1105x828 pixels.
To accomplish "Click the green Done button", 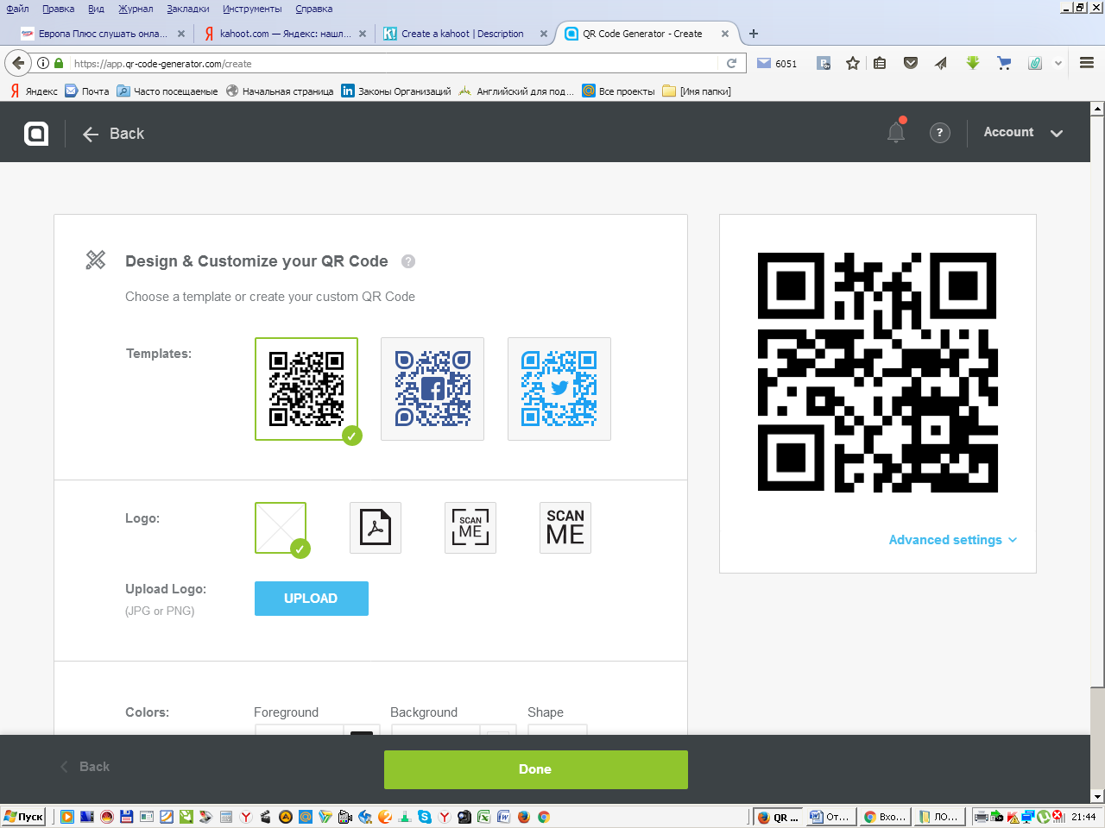I will point(536,769).
